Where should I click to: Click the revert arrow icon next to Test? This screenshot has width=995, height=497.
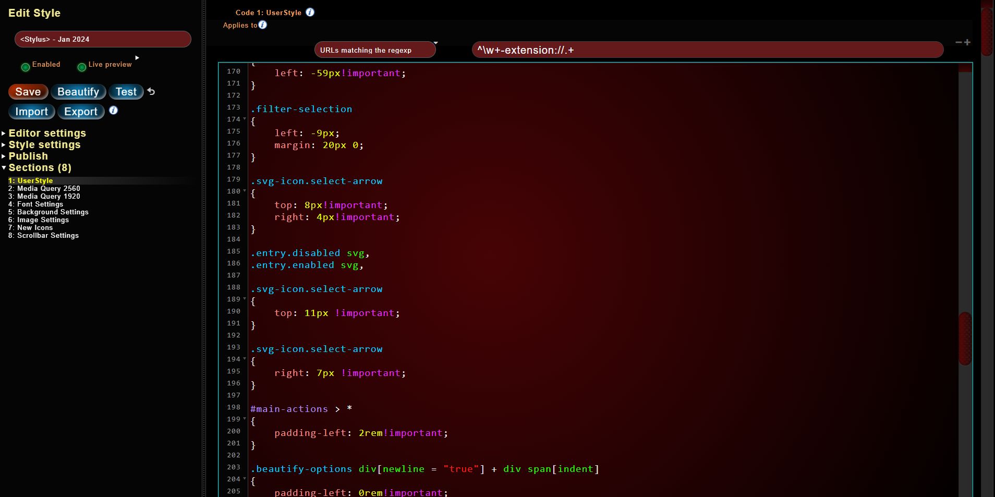tap(151, 92)
